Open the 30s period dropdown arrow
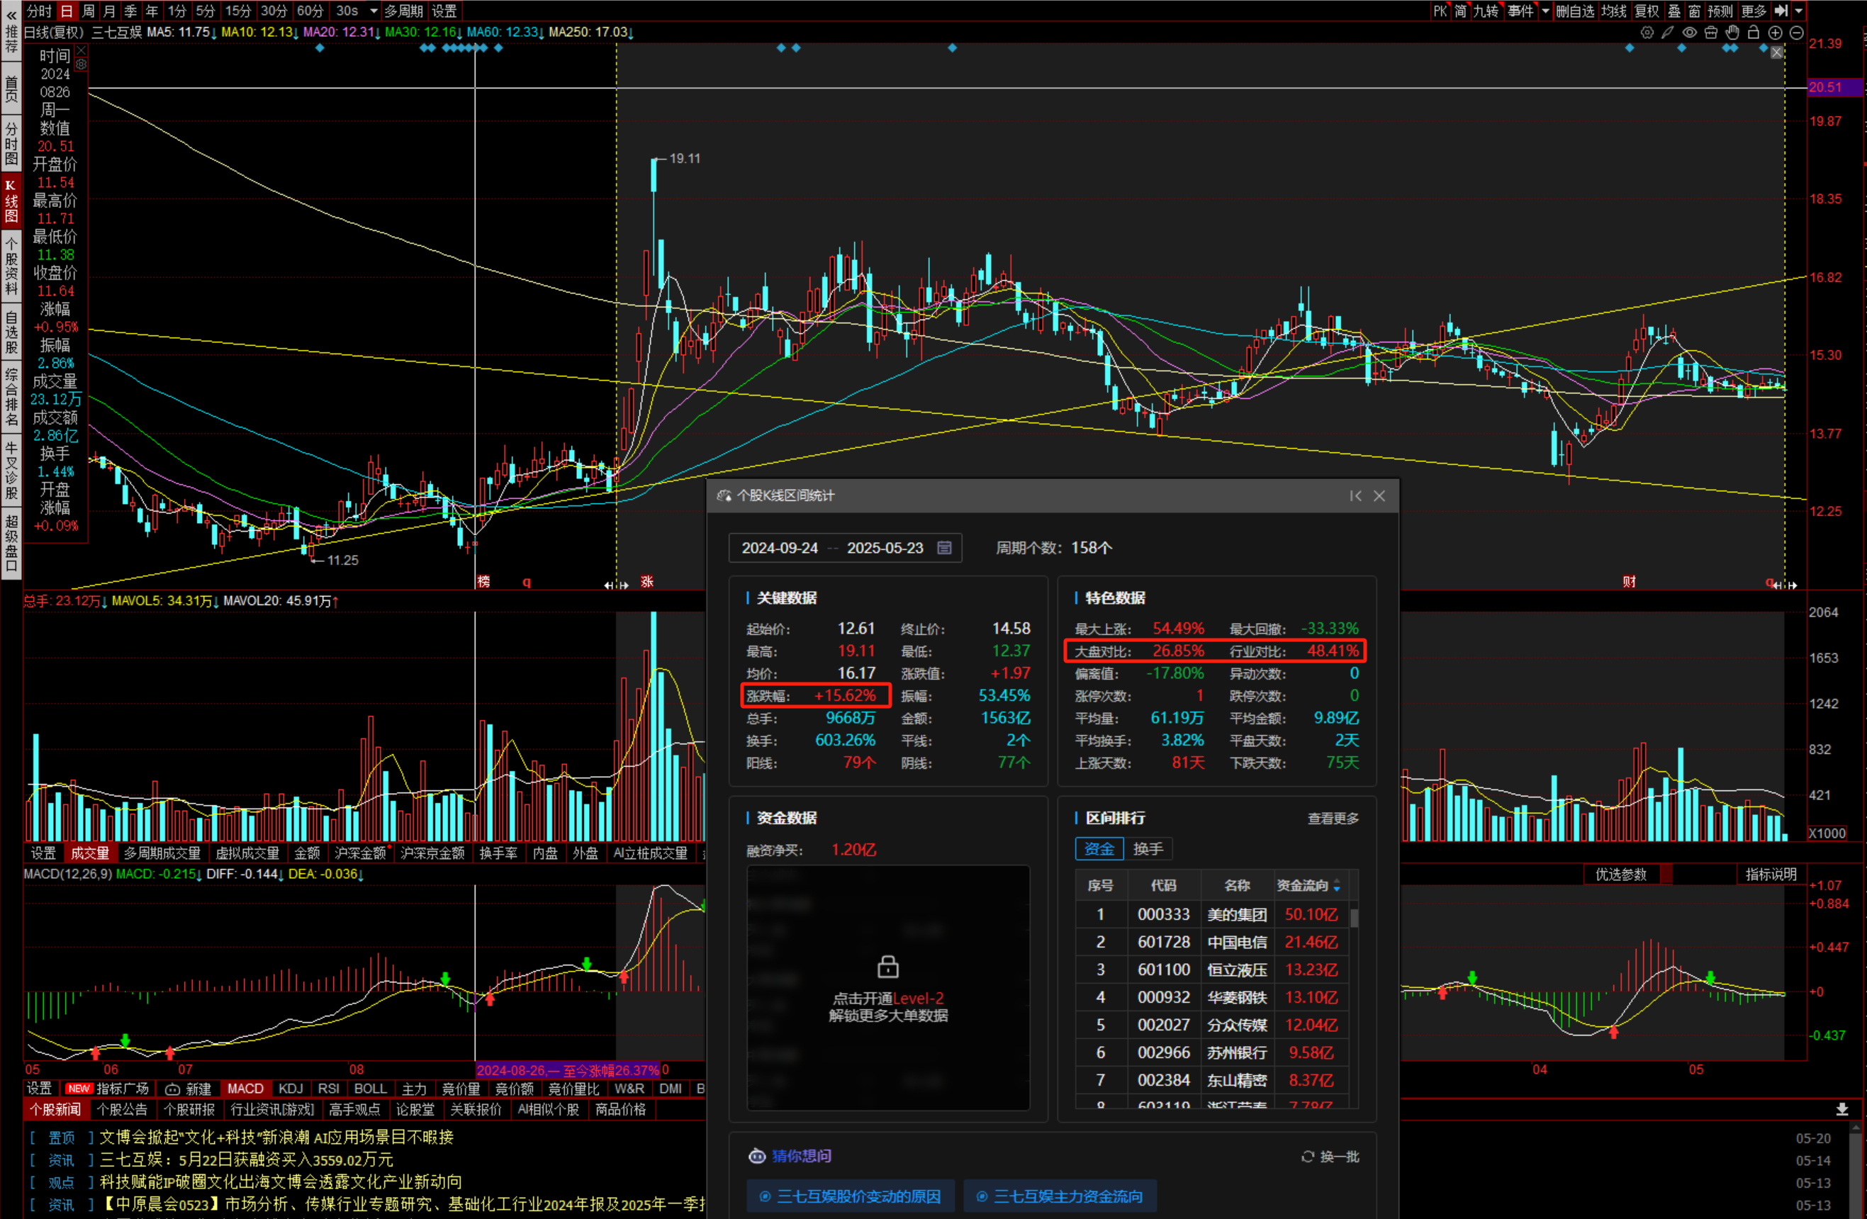Screen dimensions: 1867x1219 [x=374, y=11]
